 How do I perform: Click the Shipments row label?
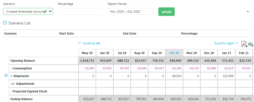click(20, 76)
